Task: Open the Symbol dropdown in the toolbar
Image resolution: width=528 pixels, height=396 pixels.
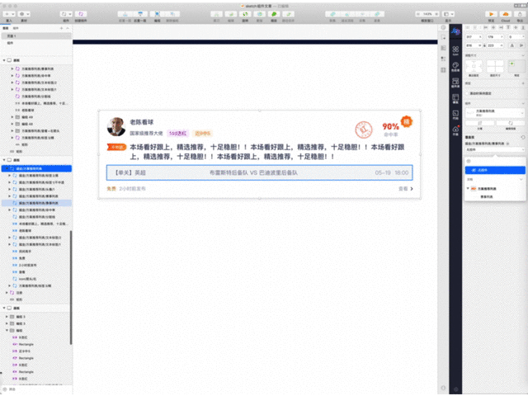Action: coord(66,14)
